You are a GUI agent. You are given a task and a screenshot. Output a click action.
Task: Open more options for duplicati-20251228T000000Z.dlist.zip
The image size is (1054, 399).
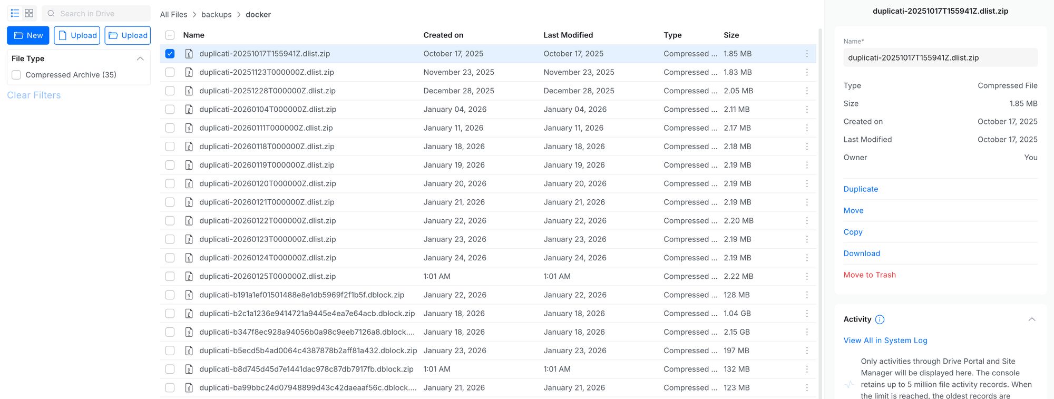pyautogui.click(x=806, y=91)
